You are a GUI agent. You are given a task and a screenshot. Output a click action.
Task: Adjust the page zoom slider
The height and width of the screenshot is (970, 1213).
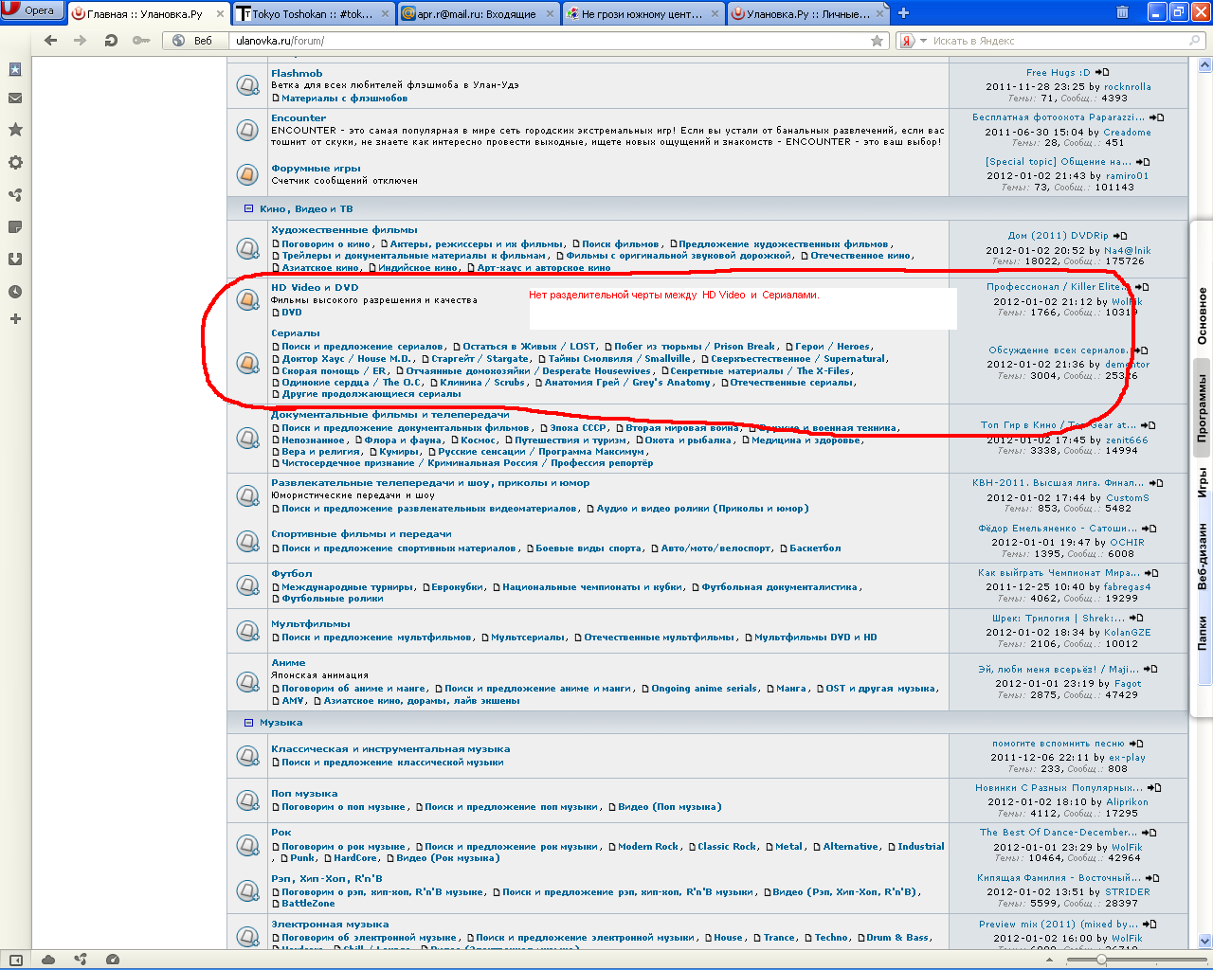[1101, 960]
